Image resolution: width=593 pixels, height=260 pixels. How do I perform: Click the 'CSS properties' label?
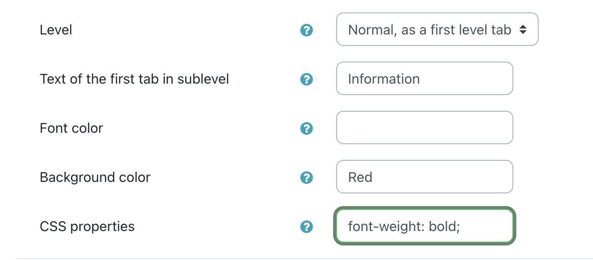[87, 226]
